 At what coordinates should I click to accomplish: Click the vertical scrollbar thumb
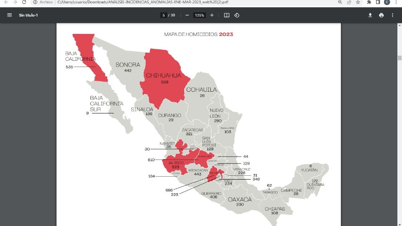399,58
